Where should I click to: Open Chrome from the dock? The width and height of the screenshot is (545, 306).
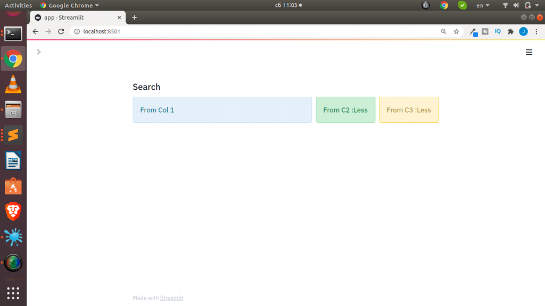(13, 59)
